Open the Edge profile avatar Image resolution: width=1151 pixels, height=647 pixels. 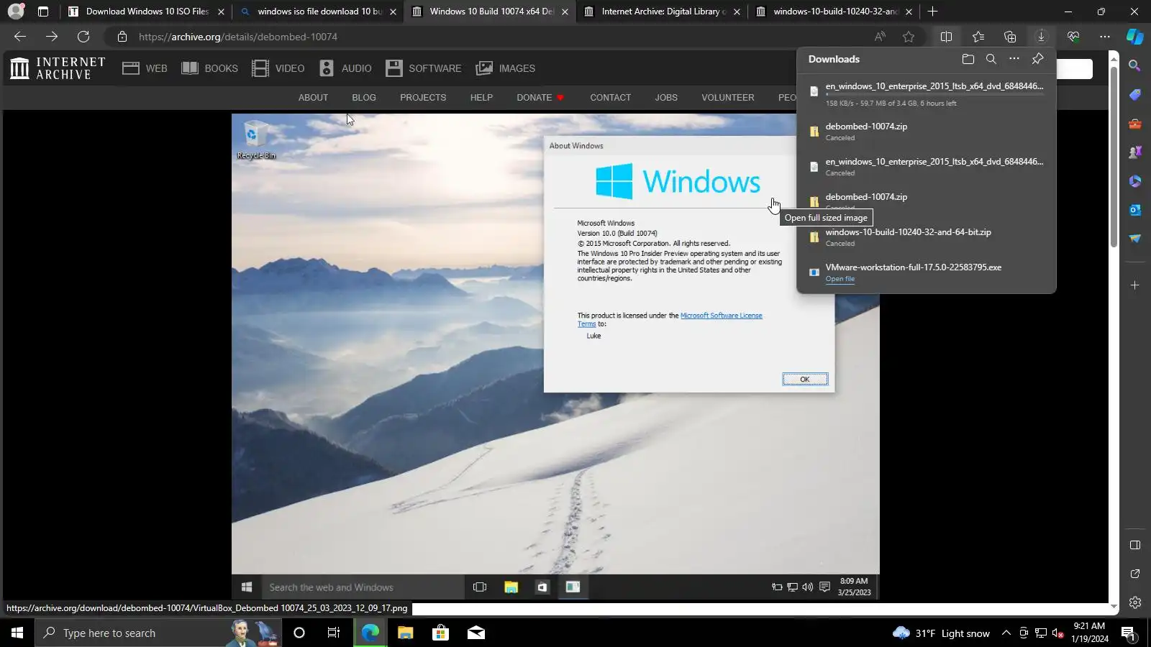pos(16,12)
